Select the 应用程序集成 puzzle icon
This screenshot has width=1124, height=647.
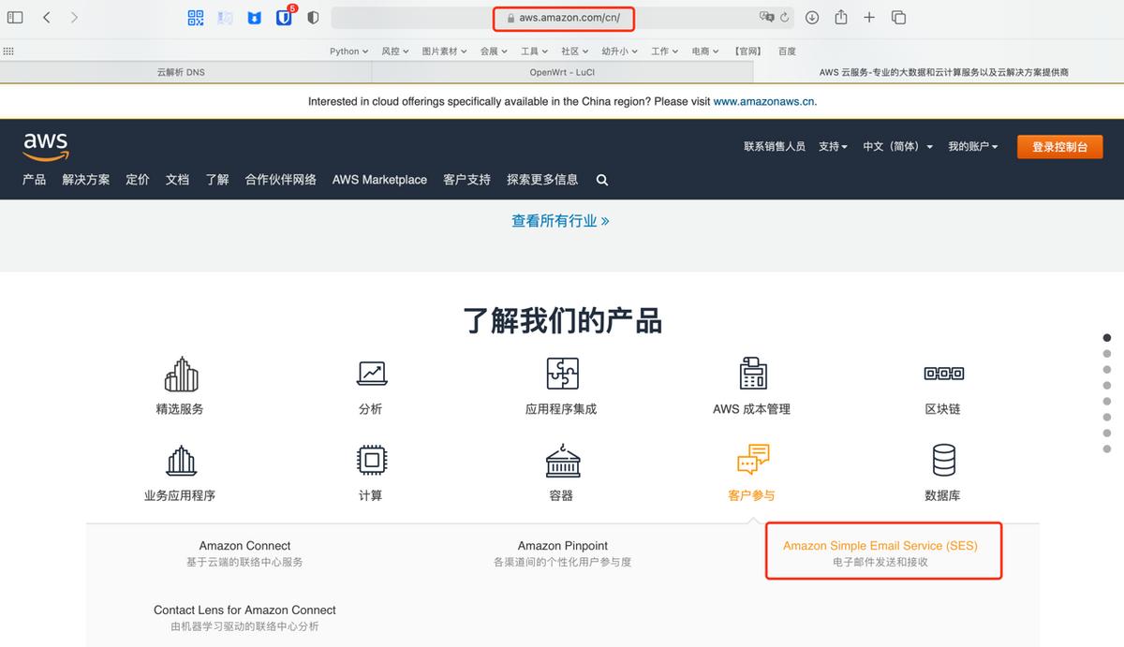click(562, 374)
